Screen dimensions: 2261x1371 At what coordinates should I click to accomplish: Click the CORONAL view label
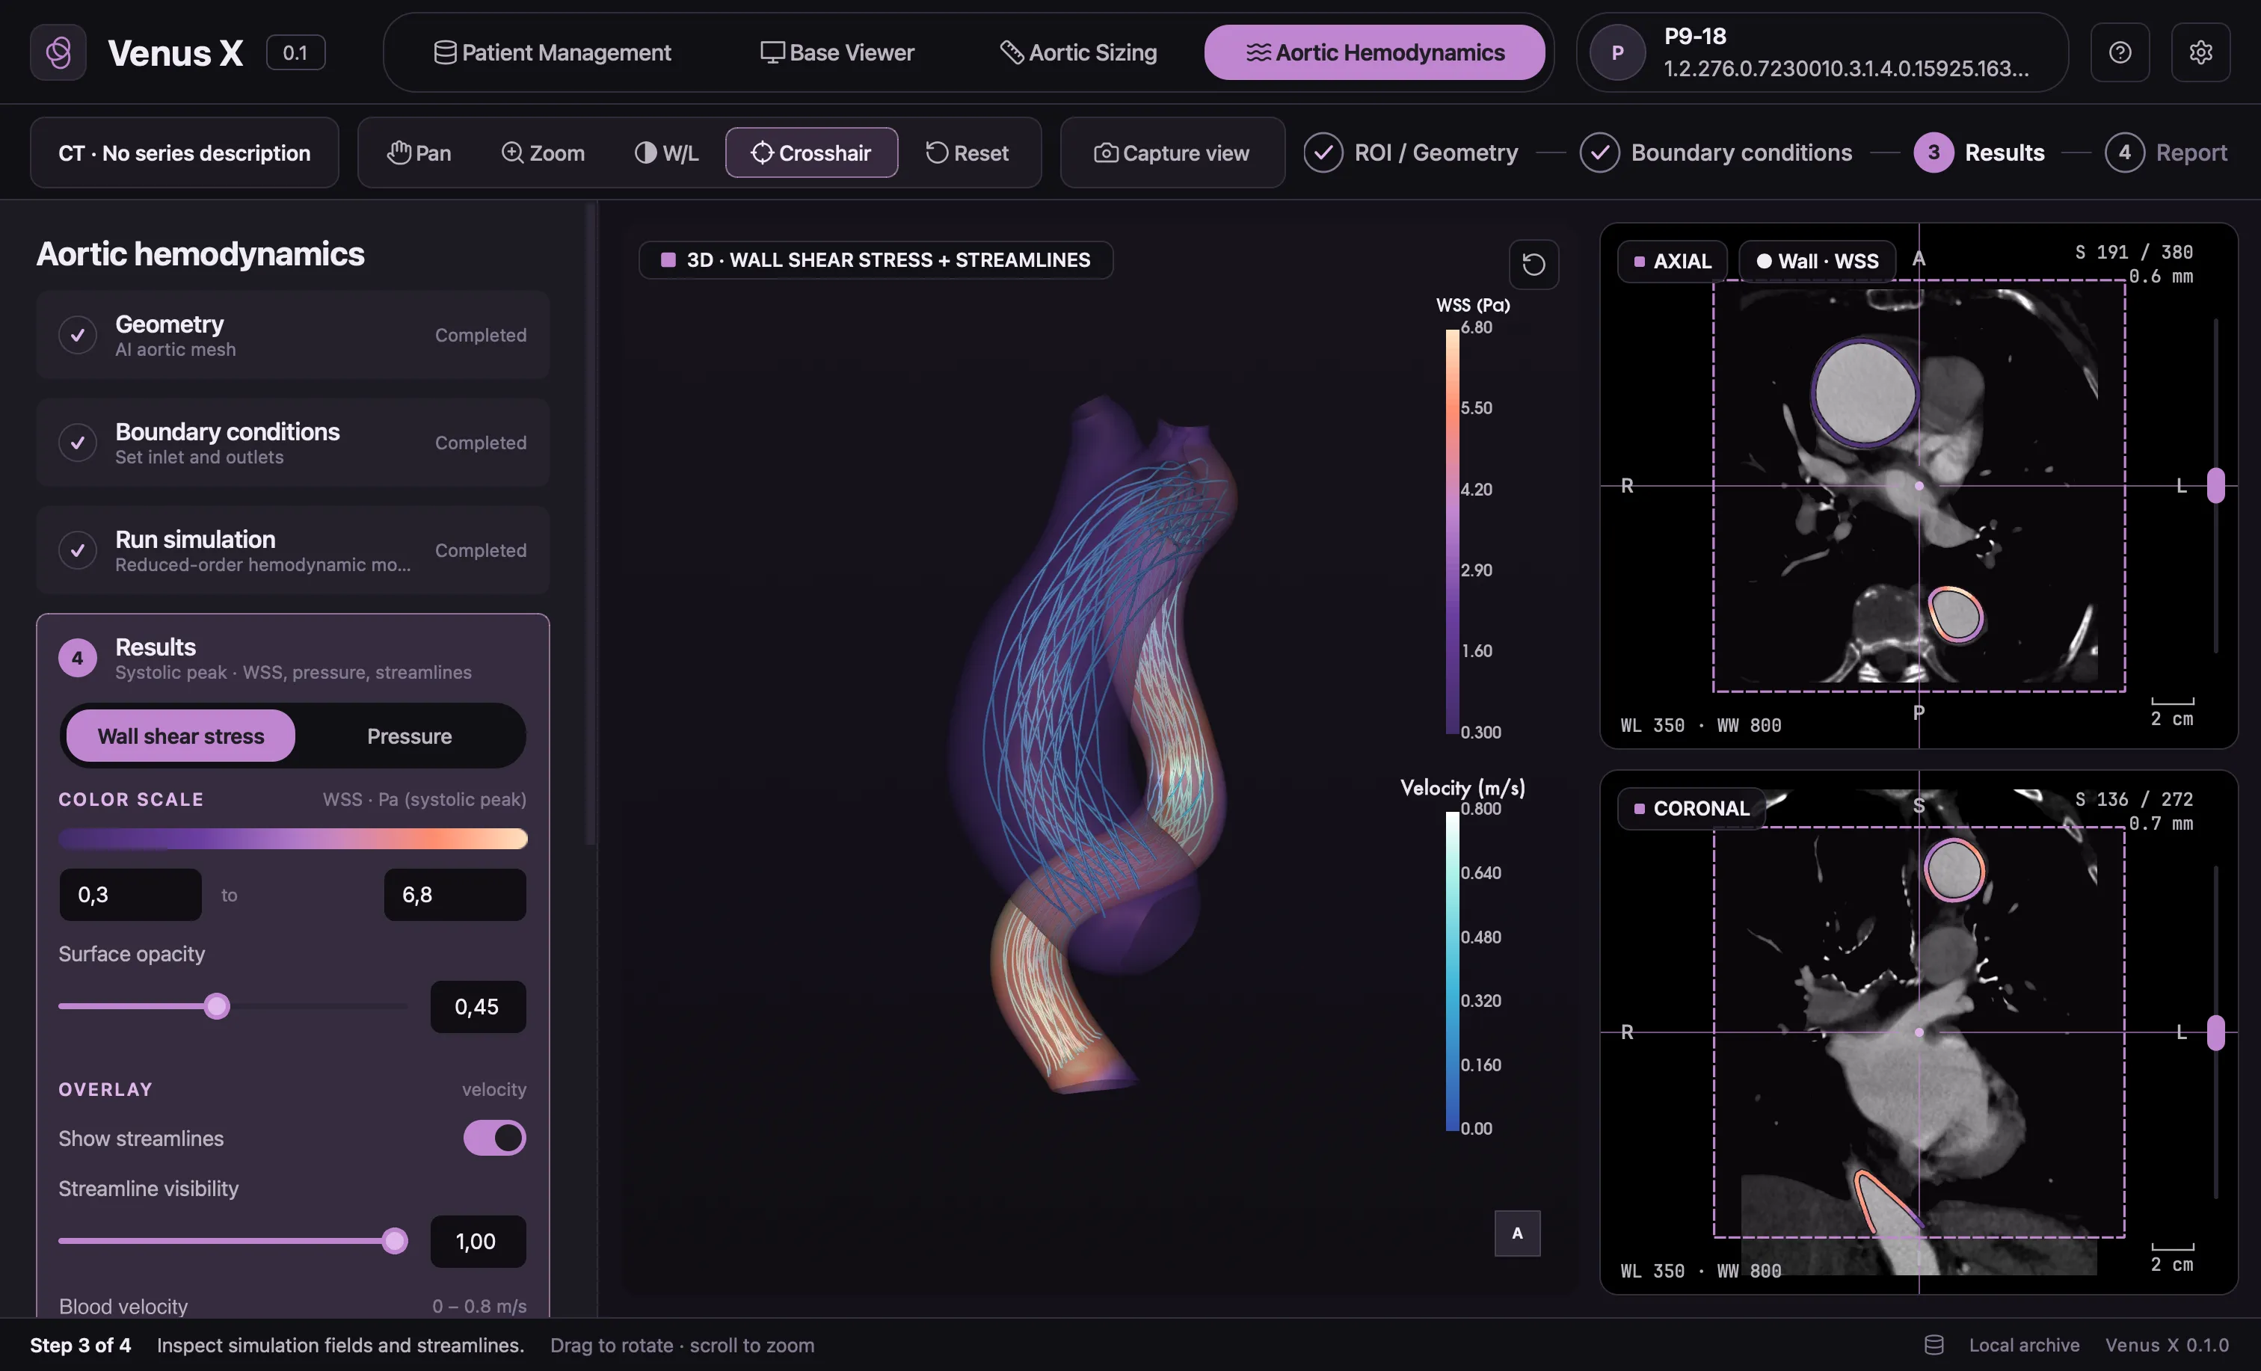click(x=1691, y=808)
